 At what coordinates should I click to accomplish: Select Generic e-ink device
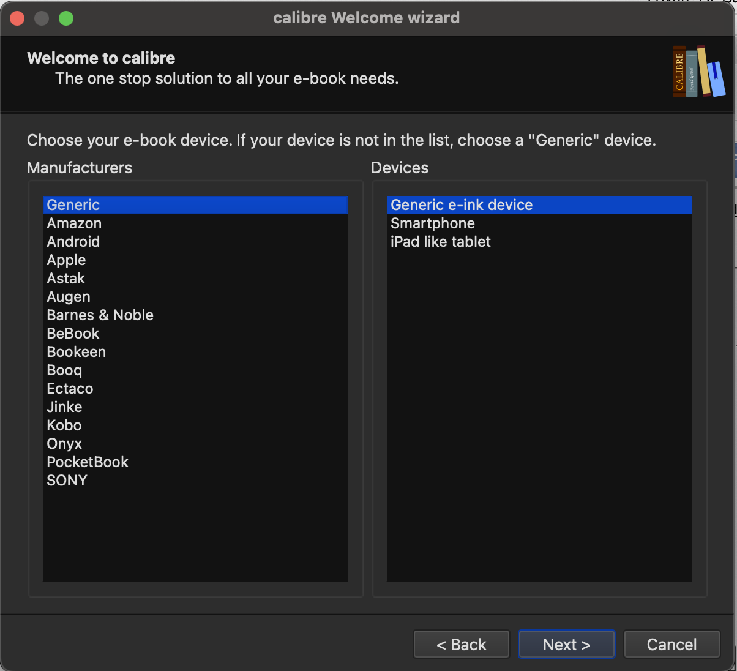coord(539,205)
